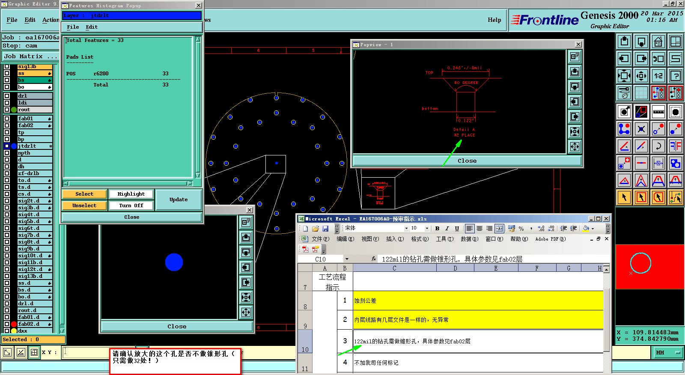Open the Adobe PDF menu in Excel
The width and height of the screenshot is (685, 375).
tap(550, 239)
